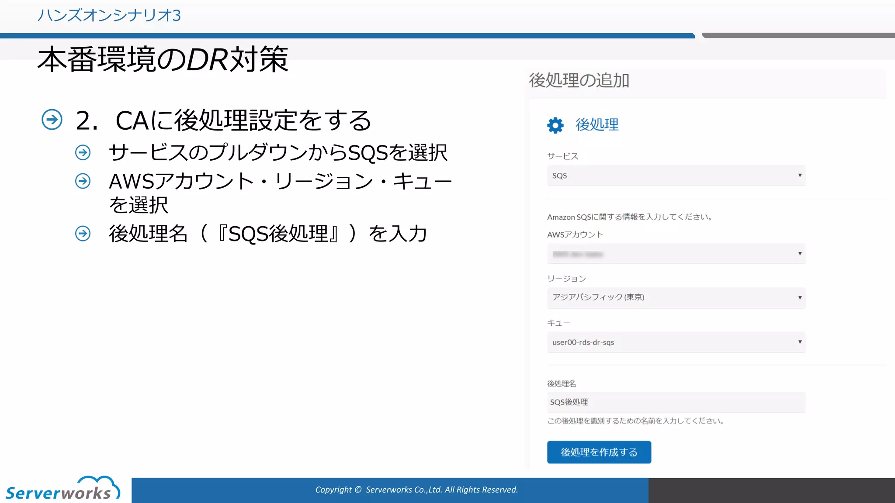895x503 pixels.
Task: Open the キュー dropdown showing user00-rds-dr-sqs
Action: 676,342
